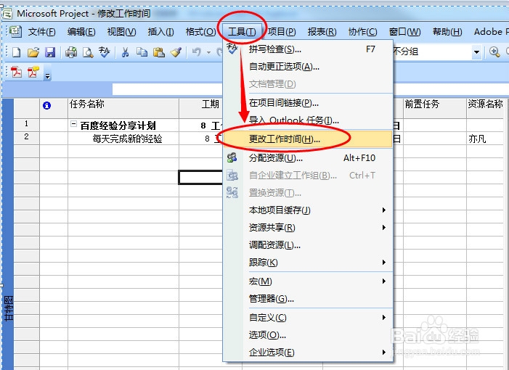Image resolution: width=509 pixels, height=370 pixels.
Task: Select the task 每天完成新的经验
Action: click(x=127, y=139)
